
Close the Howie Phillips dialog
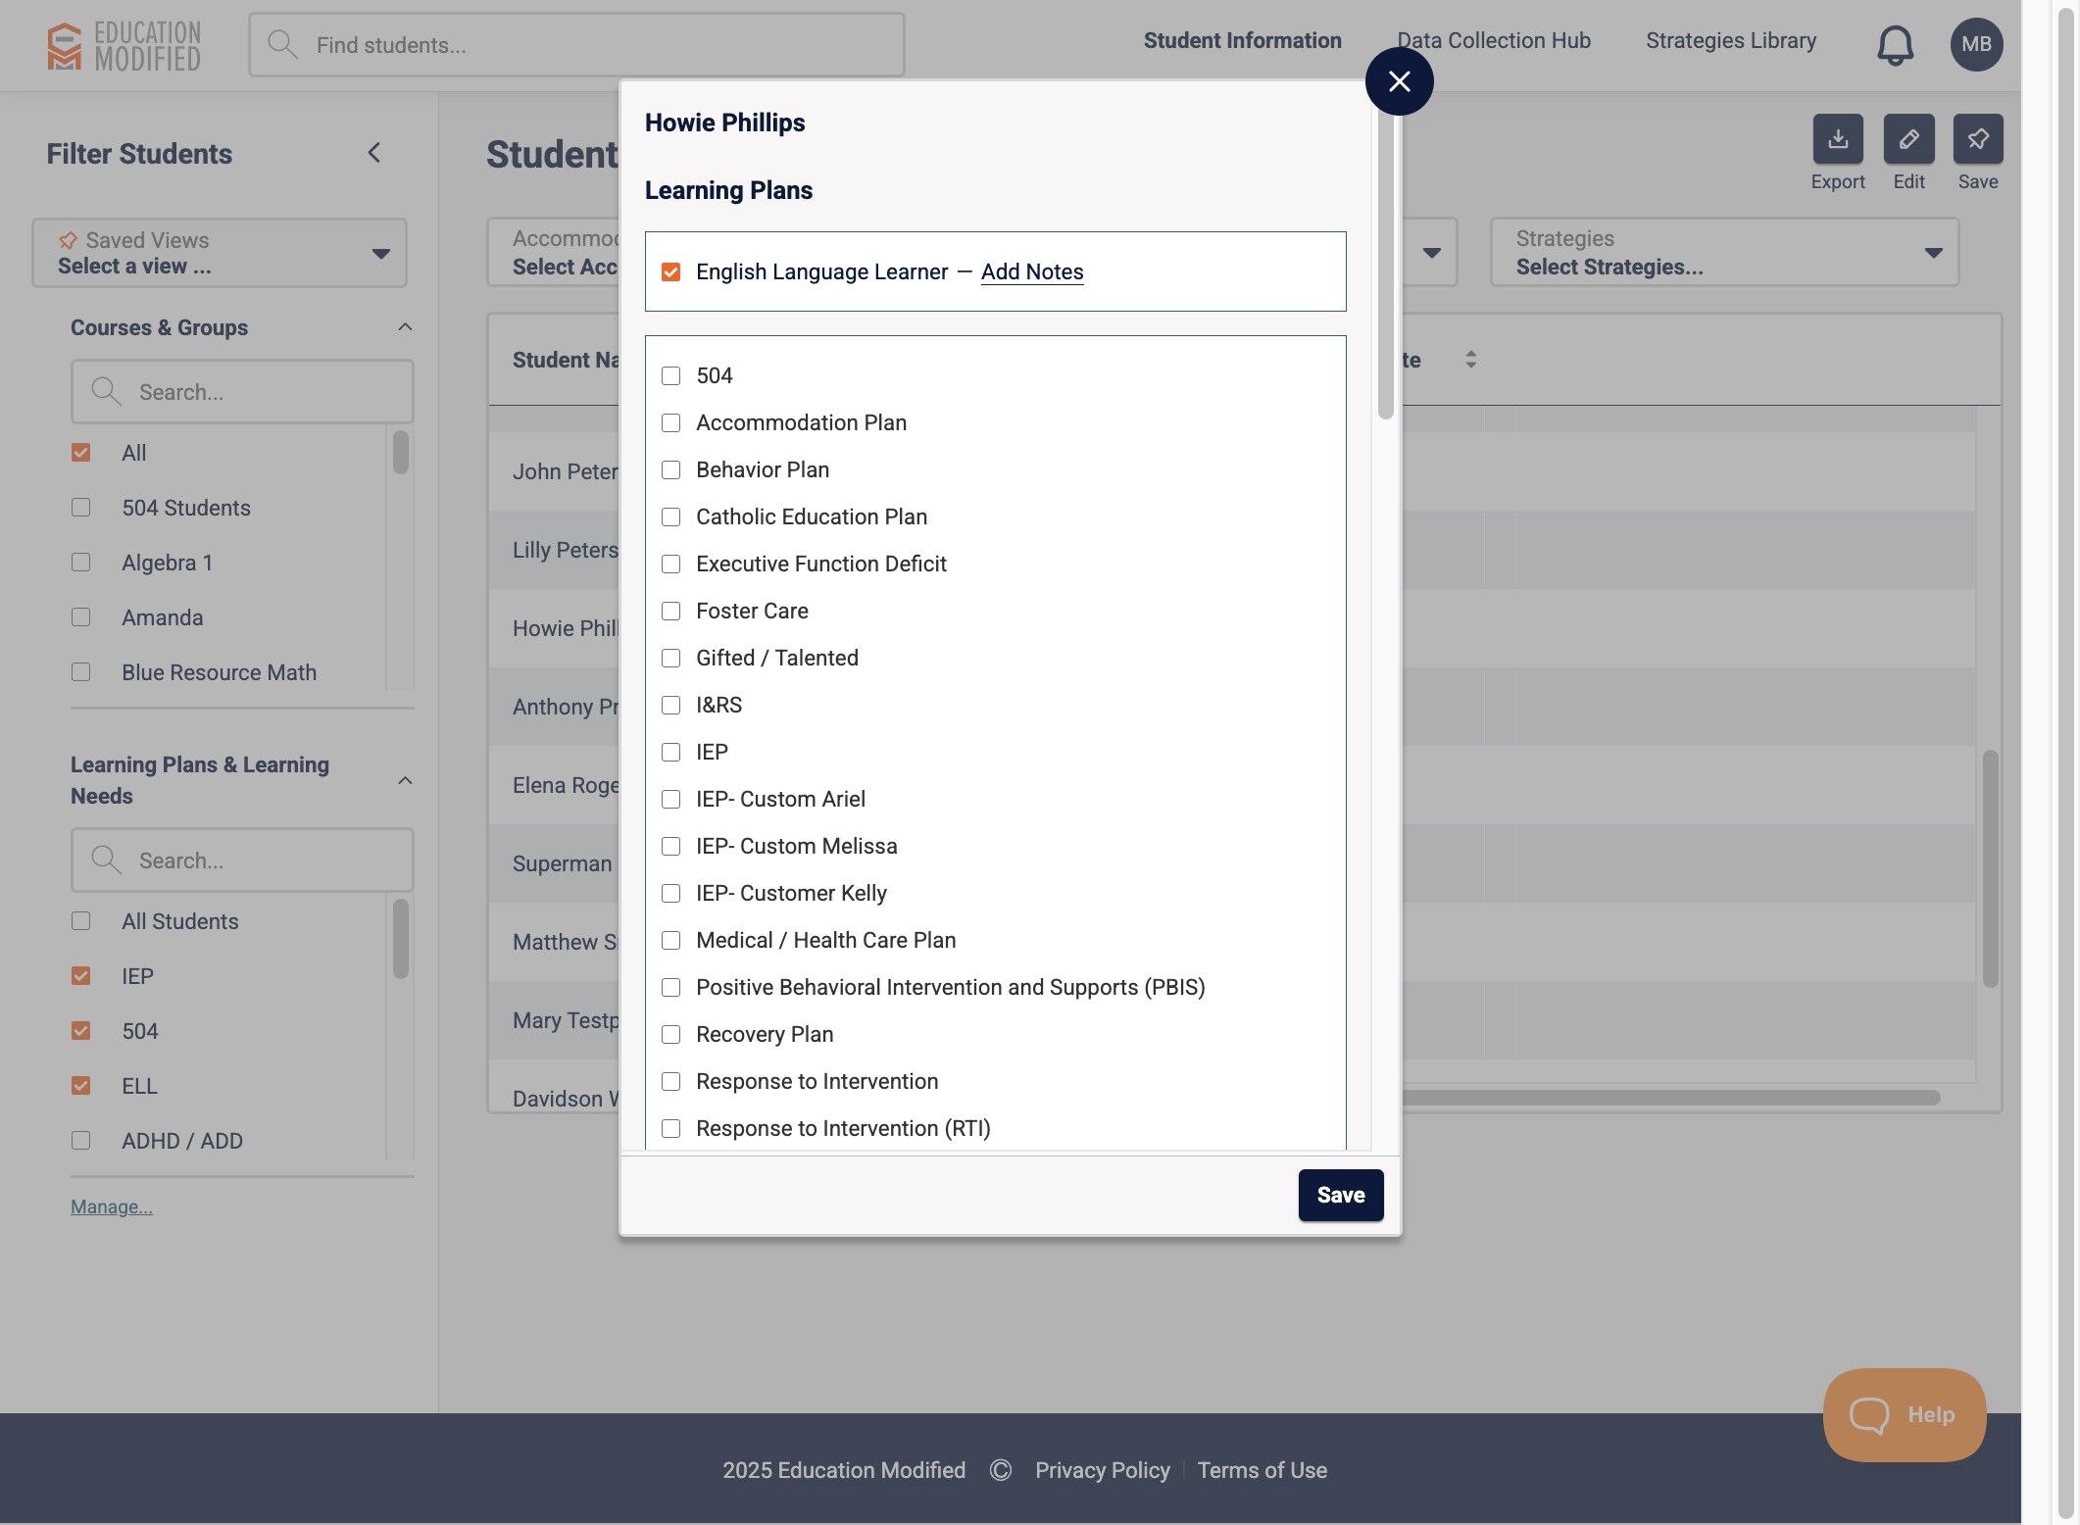point(1399,81)
